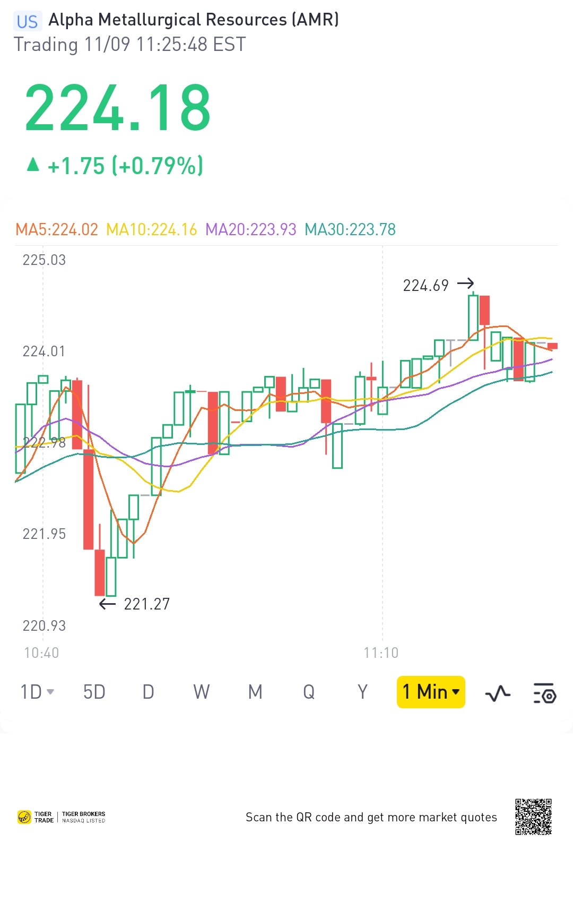Tap the 11:10 time axis marker

[x=381, y=653]
